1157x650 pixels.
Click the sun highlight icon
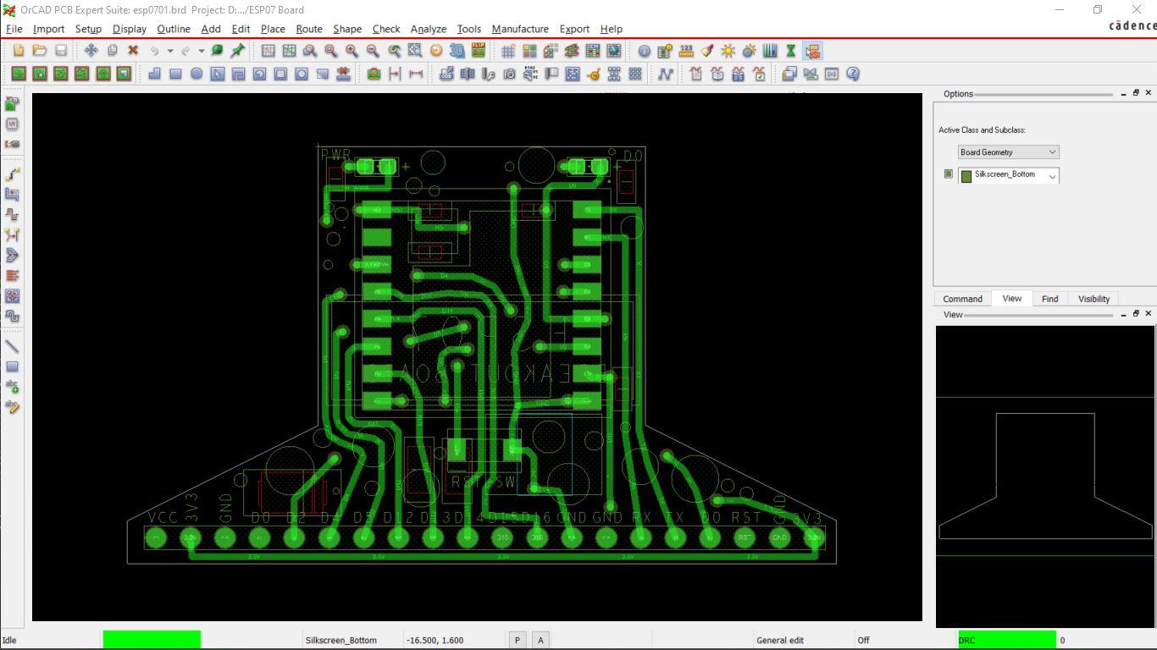tap(728, 51)
